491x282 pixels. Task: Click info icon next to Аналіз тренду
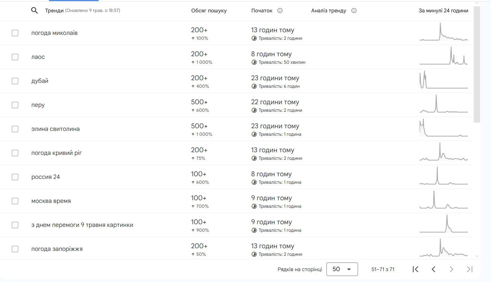click(x=354, y=10)
